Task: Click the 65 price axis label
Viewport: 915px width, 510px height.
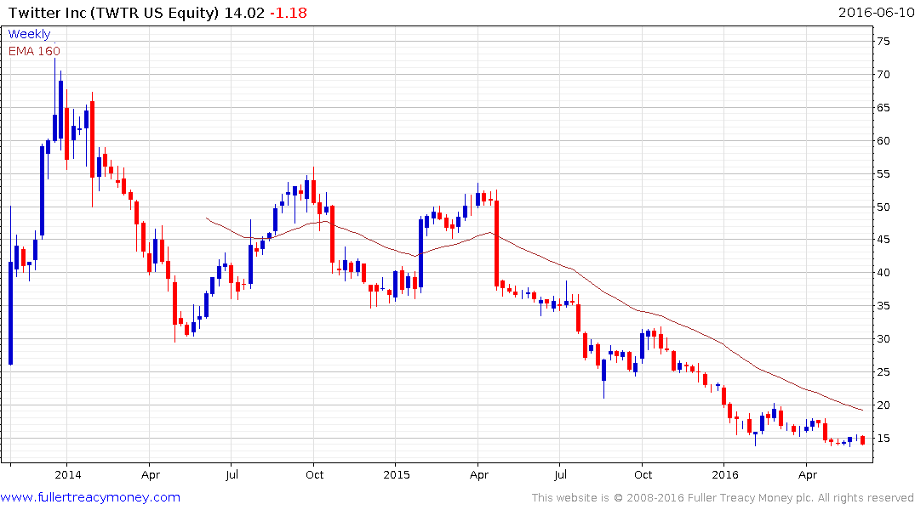Action: (883, 108)
